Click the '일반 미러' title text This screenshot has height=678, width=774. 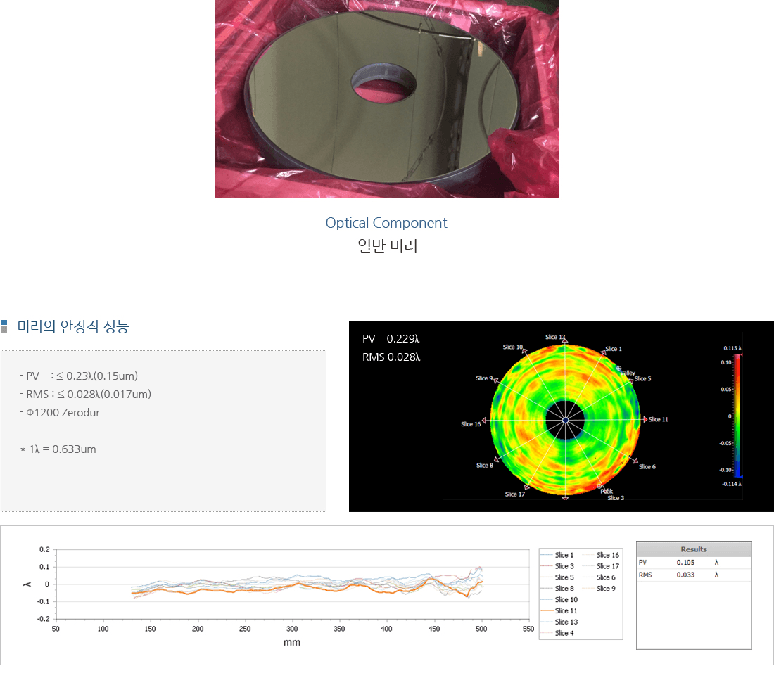[388, 245]
